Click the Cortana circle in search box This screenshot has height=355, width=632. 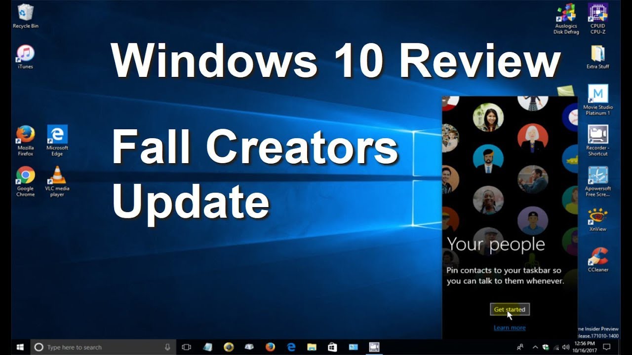click(x=39, y=347)
